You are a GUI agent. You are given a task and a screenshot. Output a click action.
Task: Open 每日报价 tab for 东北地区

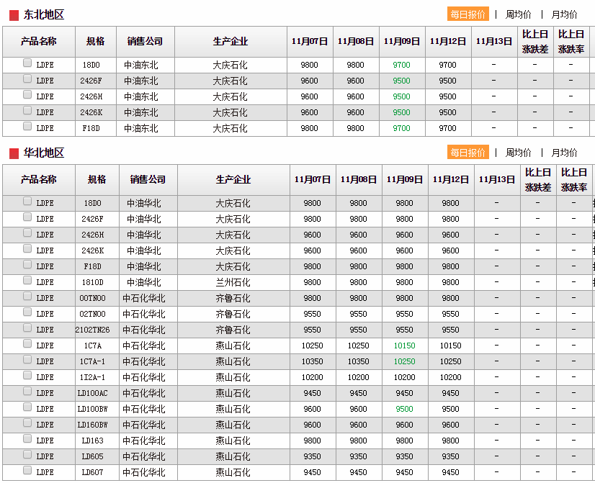click(468, 14)
